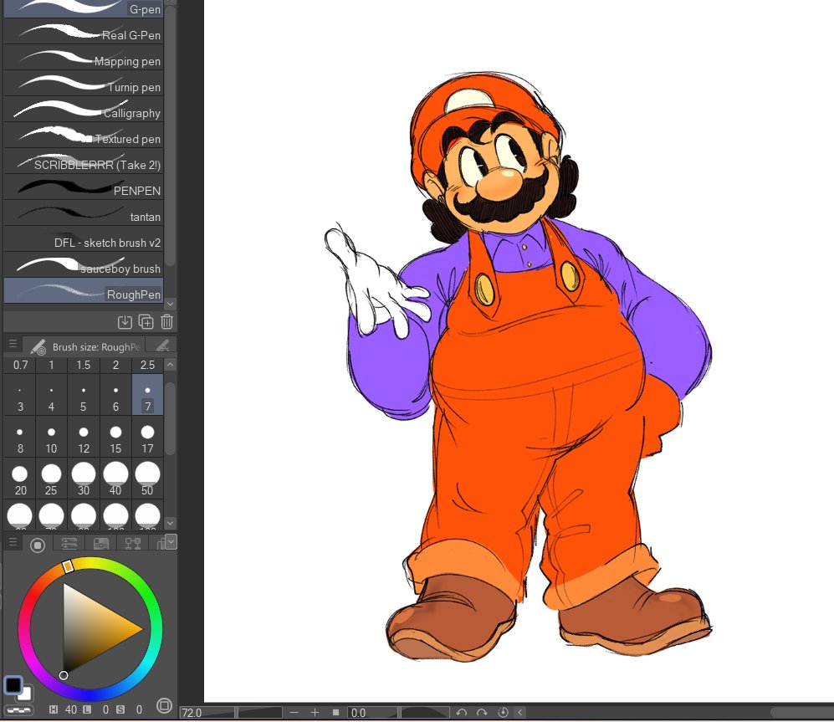834x722 pixels.
Task: Switch to the Color Set tab
Action: (101, 543)
